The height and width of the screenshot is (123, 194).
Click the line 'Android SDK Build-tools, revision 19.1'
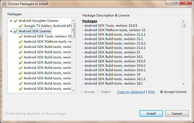click(112, 57)
